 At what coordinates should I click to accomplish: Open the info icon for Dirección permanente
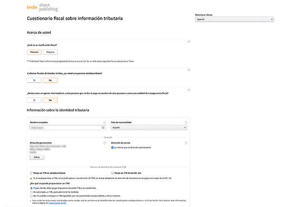104,143
